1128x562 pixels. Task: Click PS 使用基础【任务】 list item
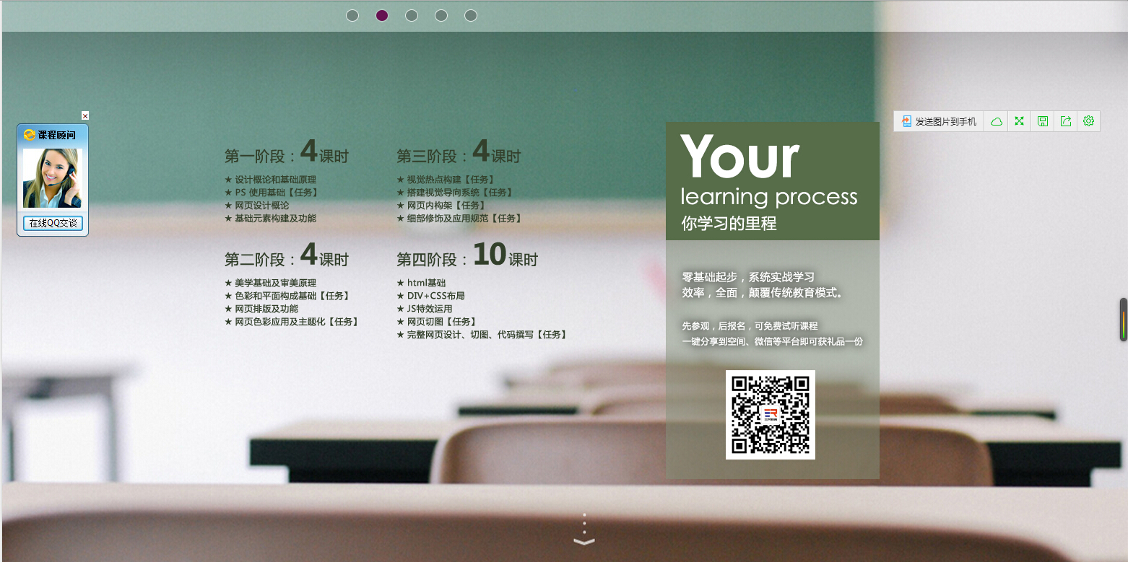[272, 192]
